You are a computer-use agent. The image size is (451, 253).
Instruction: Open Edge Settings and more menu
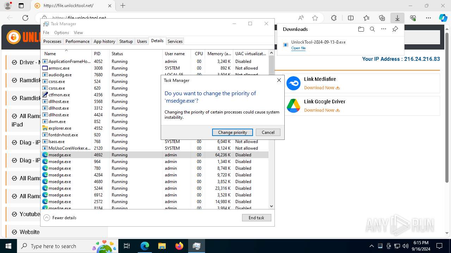428,18
